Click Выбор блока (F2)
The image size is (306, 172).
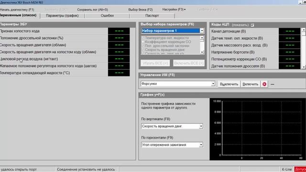(141, 10)
